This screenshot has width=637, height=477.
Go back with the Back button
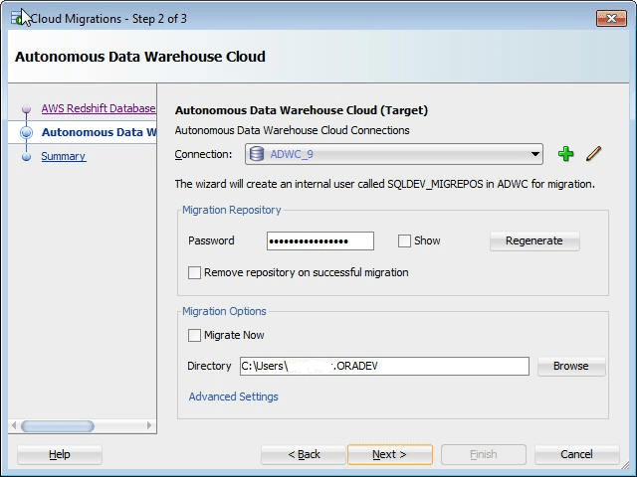[304, 454]
